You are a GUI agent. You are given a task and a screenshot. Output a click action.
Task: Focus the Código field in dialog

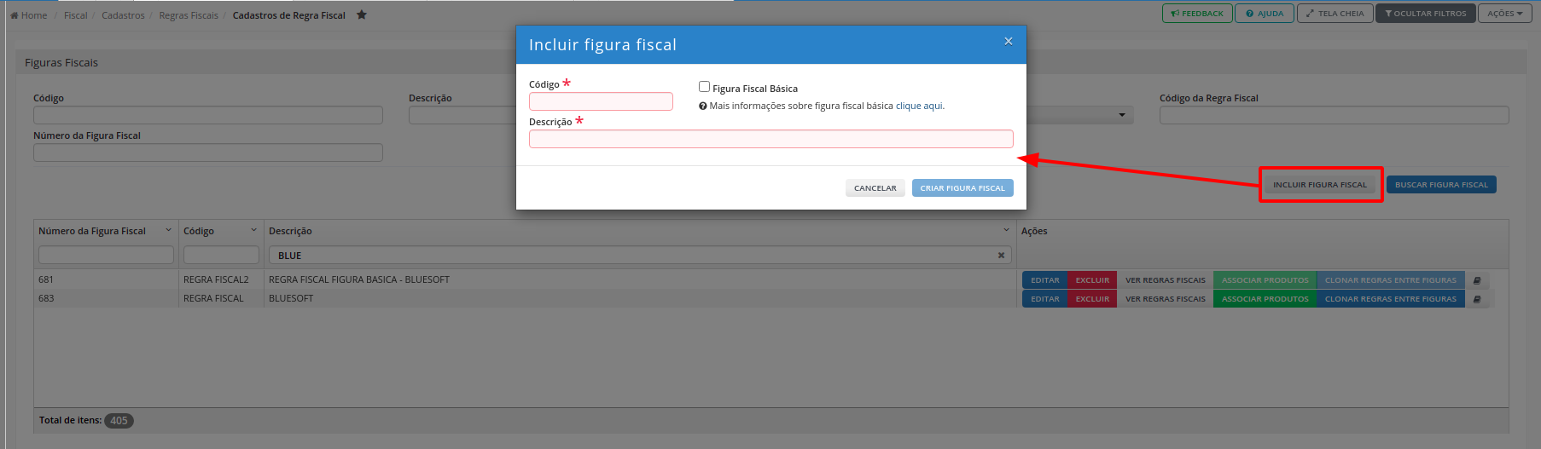click(601, 102)
